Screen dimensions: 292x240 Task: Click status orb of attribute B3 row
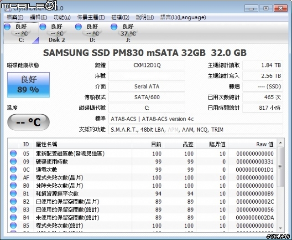coord(13,209)
